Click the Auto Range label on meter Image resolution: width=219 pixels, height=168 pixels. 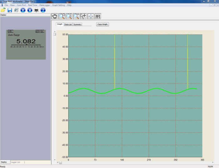click(14, 35)
